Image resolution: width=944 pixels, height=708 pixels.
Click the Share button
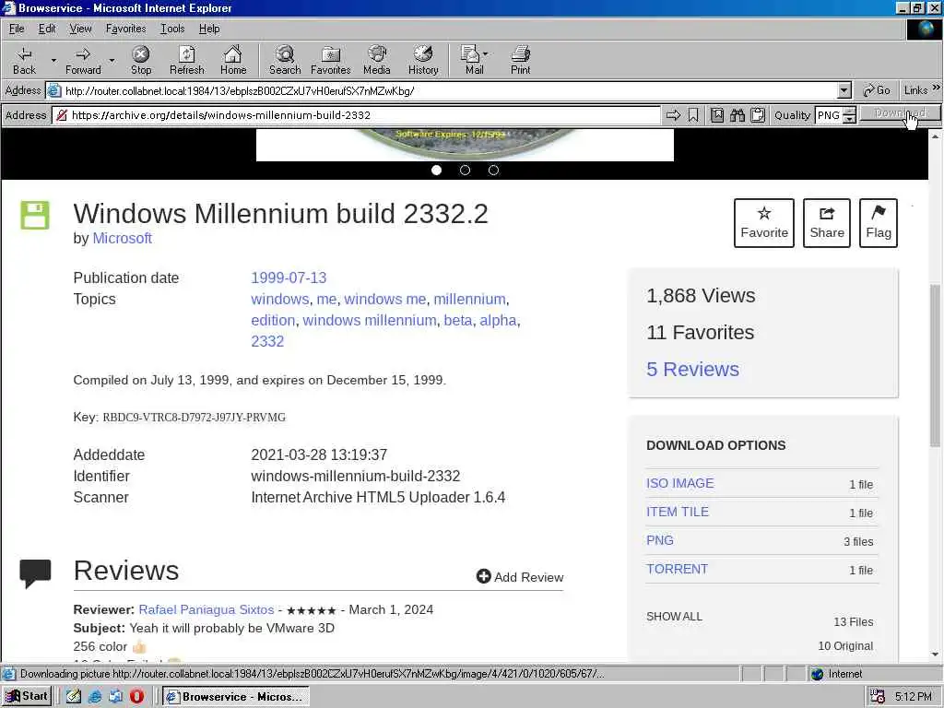click(827, 223)
